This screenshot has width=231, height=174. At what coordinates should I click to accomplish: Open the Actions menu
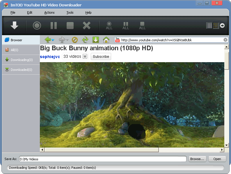[x=49, y=12]
